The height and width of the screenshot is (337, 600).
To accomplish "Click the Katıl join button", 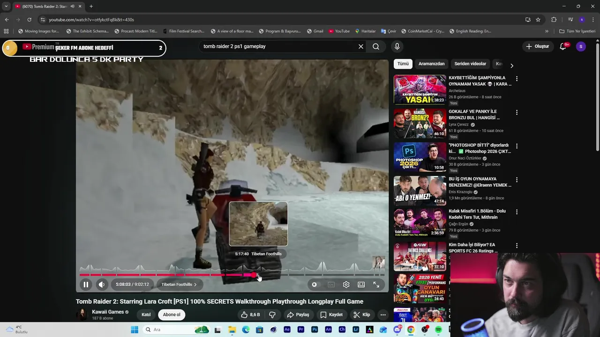I will click(146, 315).
